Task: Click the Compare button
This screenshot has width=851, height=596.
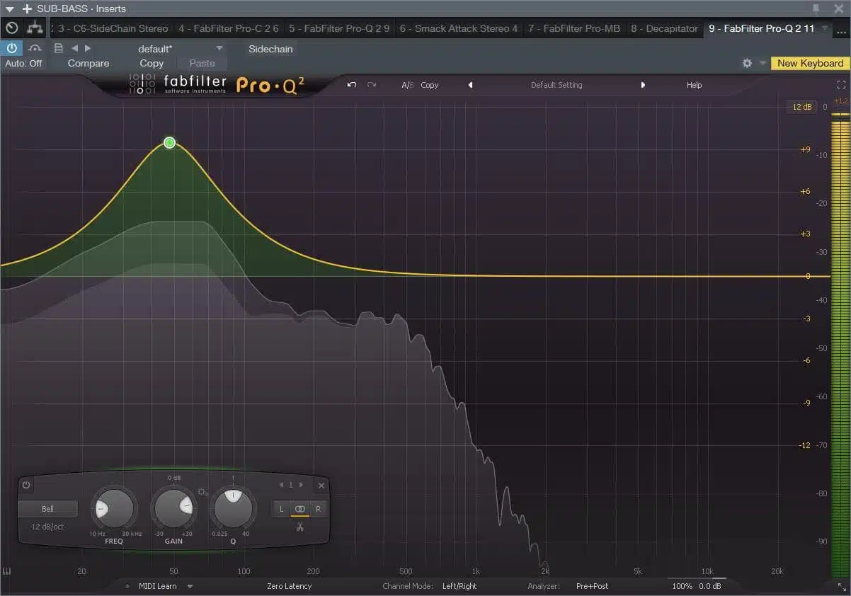Action: [x=88, y=63]
